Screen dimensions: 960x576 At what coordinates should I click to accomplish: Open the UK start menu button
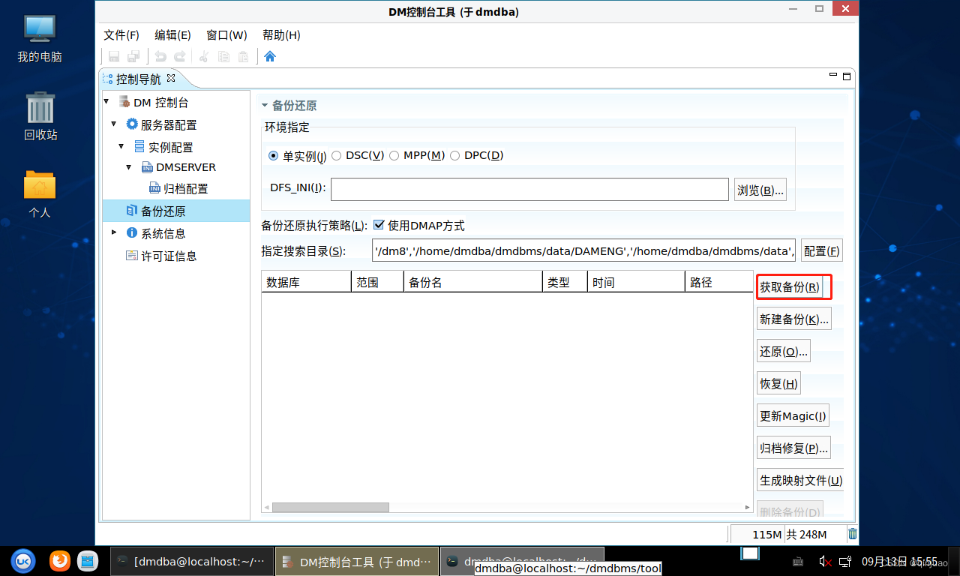(x=24, y=560)
